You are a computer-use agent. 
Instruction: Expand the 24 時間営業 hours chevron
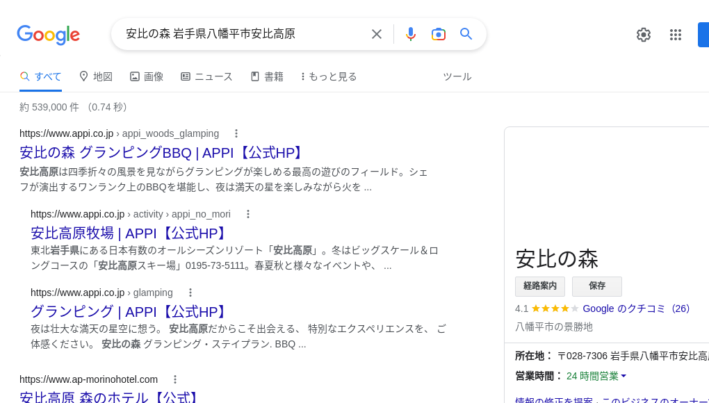[622, 375]
